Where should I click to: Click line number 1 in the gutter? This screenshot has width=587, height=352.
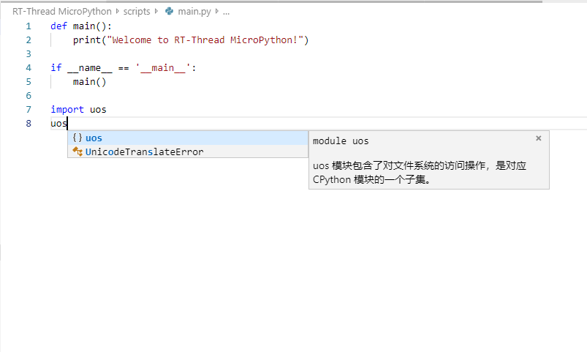[29, 26]
